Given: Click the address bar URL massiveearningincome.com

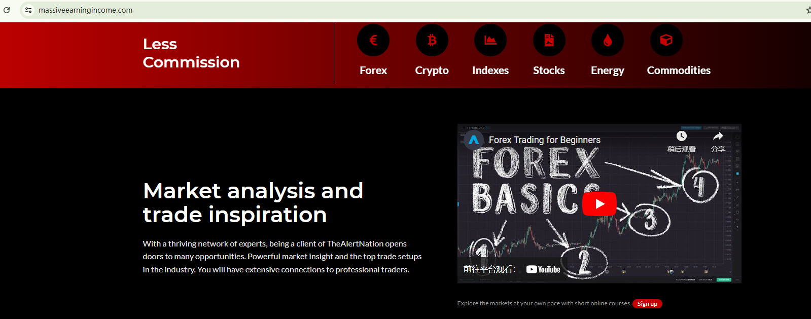Looking at the screenshot, I should click(85, 10).
